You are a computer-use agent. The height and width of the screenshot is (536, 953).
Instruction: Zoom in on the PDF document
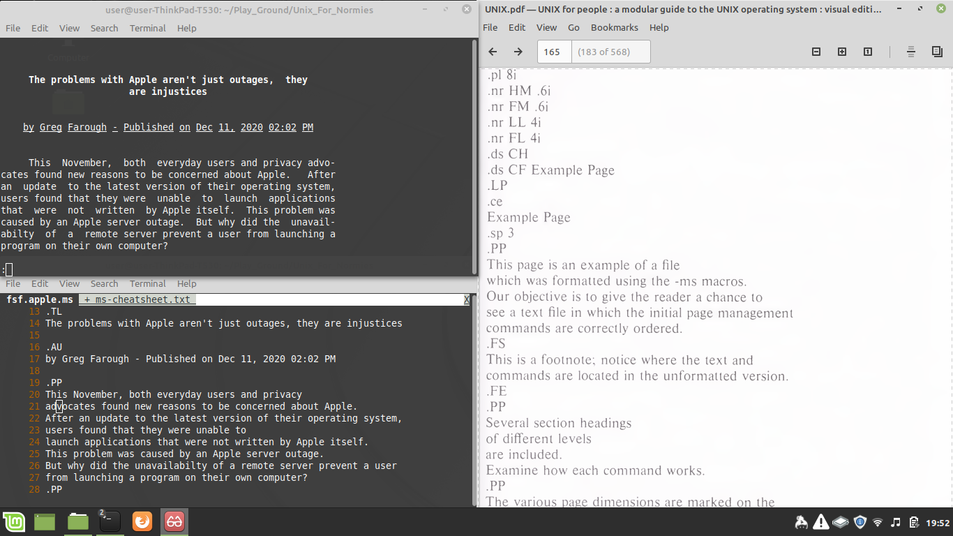coord(842,52)
